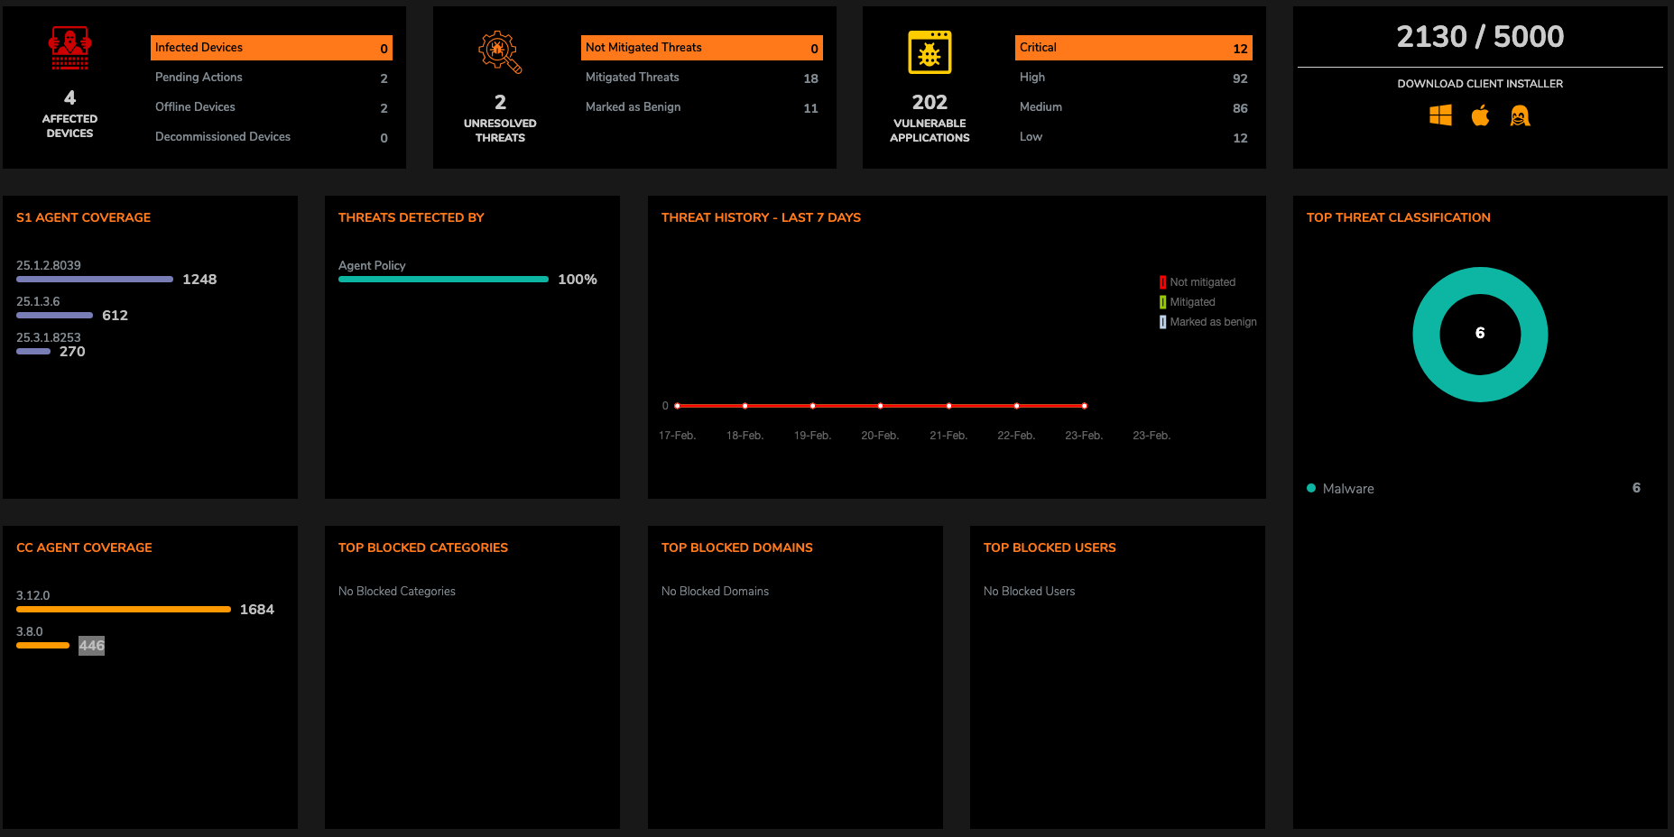The image size is (1674, 837).
Task: Click the 4 Affected Devices counter
Action: point(69,97)
